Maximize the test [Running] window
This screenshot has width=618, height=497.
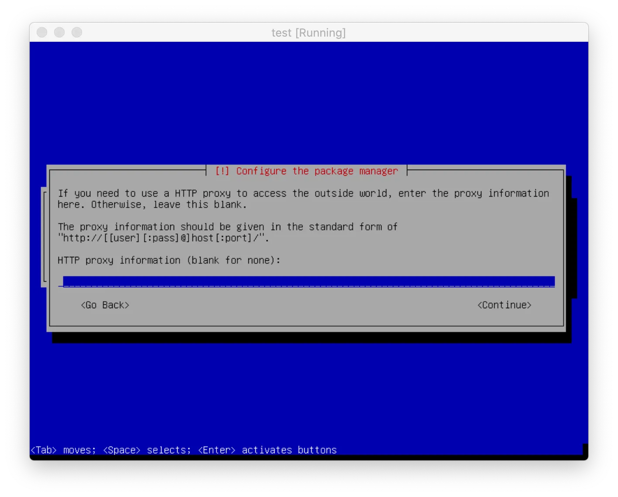77,33
